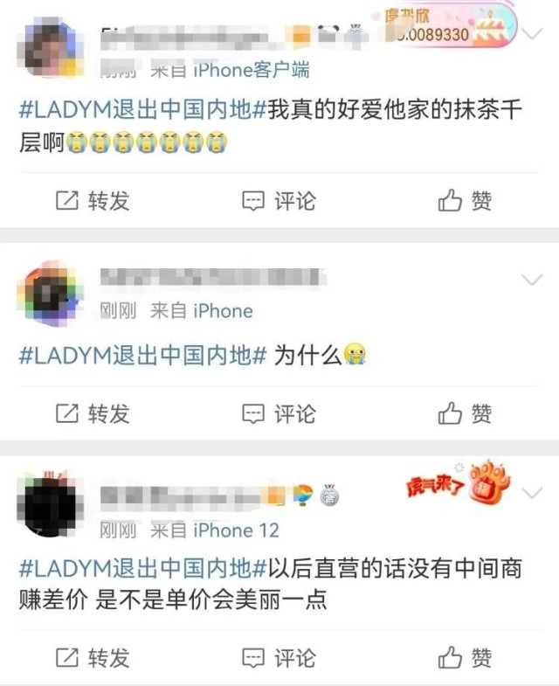The image size is (559, 686).
Task: Expand options chevron on second post
Action: [532, 280]
